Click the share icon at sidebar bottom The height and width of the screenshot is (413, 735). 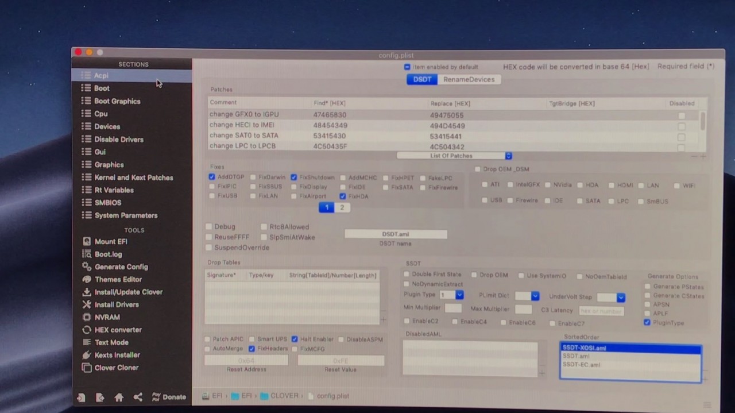click(x=138, y=397)
